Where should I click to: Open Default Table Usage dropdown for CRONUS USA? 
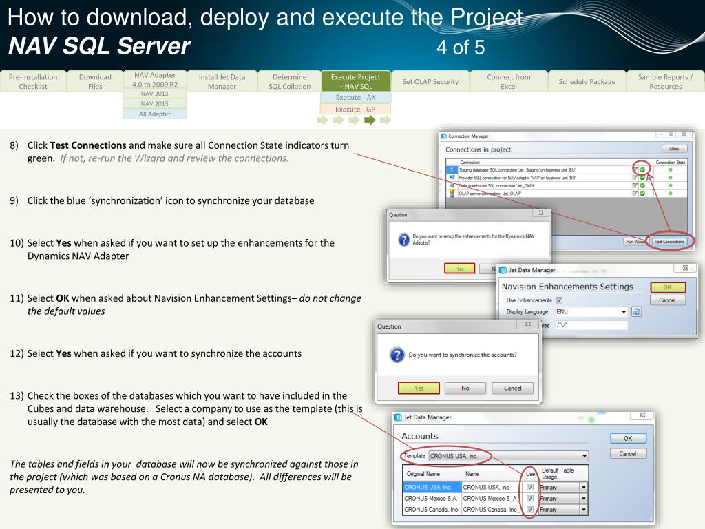click(583, 487)
